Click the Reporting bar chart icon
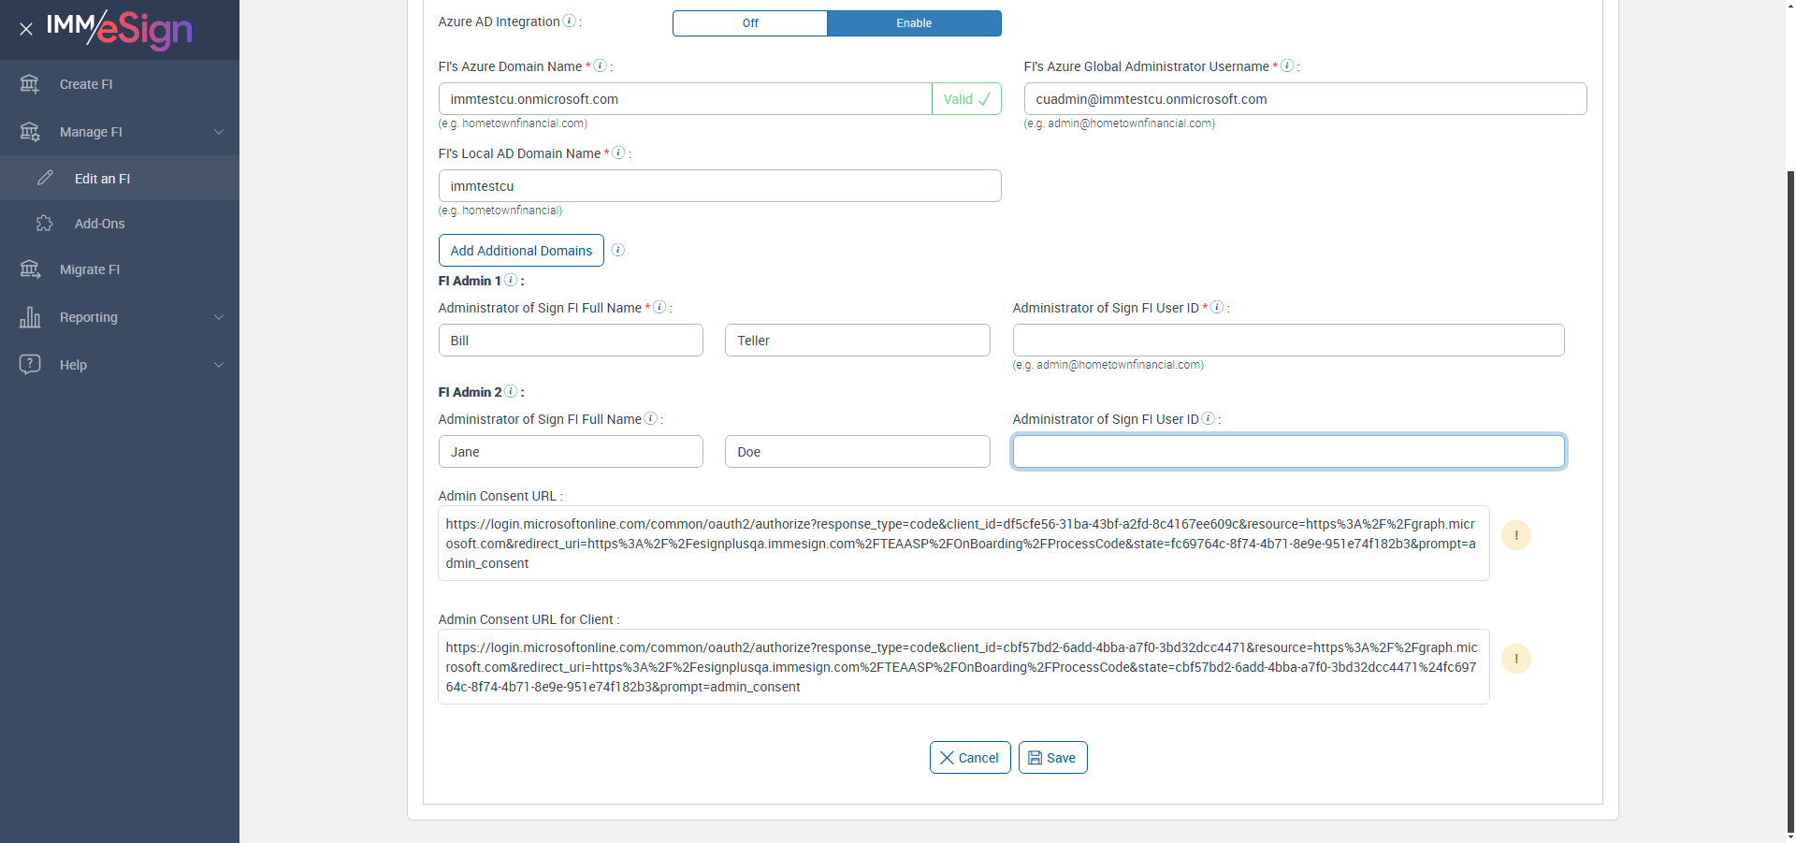Viewport: 1796px width, 843px height. [30, 317]
